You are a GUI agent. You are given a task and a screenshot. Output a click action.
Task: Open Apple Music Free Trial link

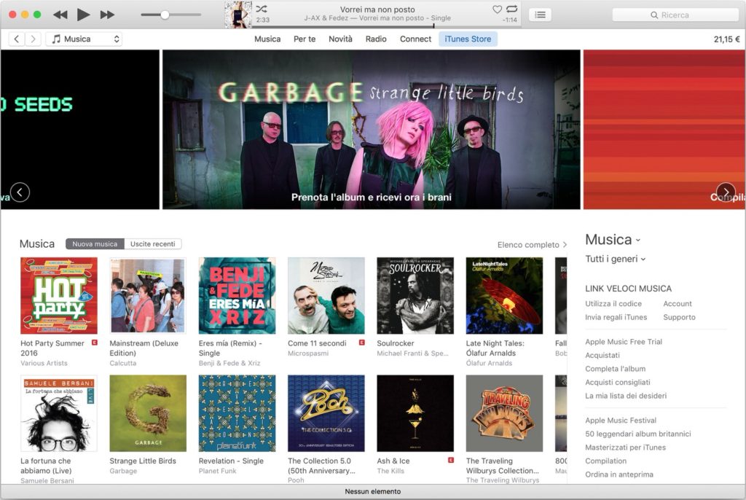pos(624,342)
